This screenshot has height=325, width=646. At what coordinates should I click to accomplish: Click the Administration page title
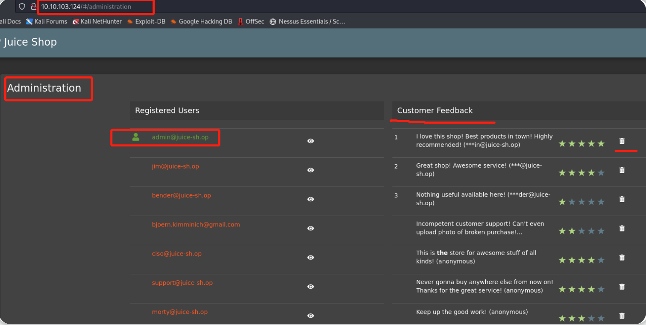[44, 88]
